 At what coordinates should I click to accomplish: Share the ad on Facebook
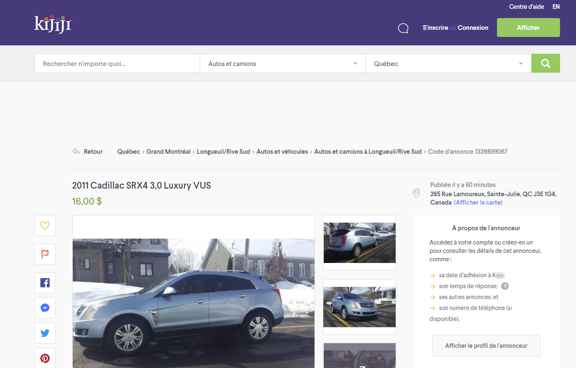(45, 283)
